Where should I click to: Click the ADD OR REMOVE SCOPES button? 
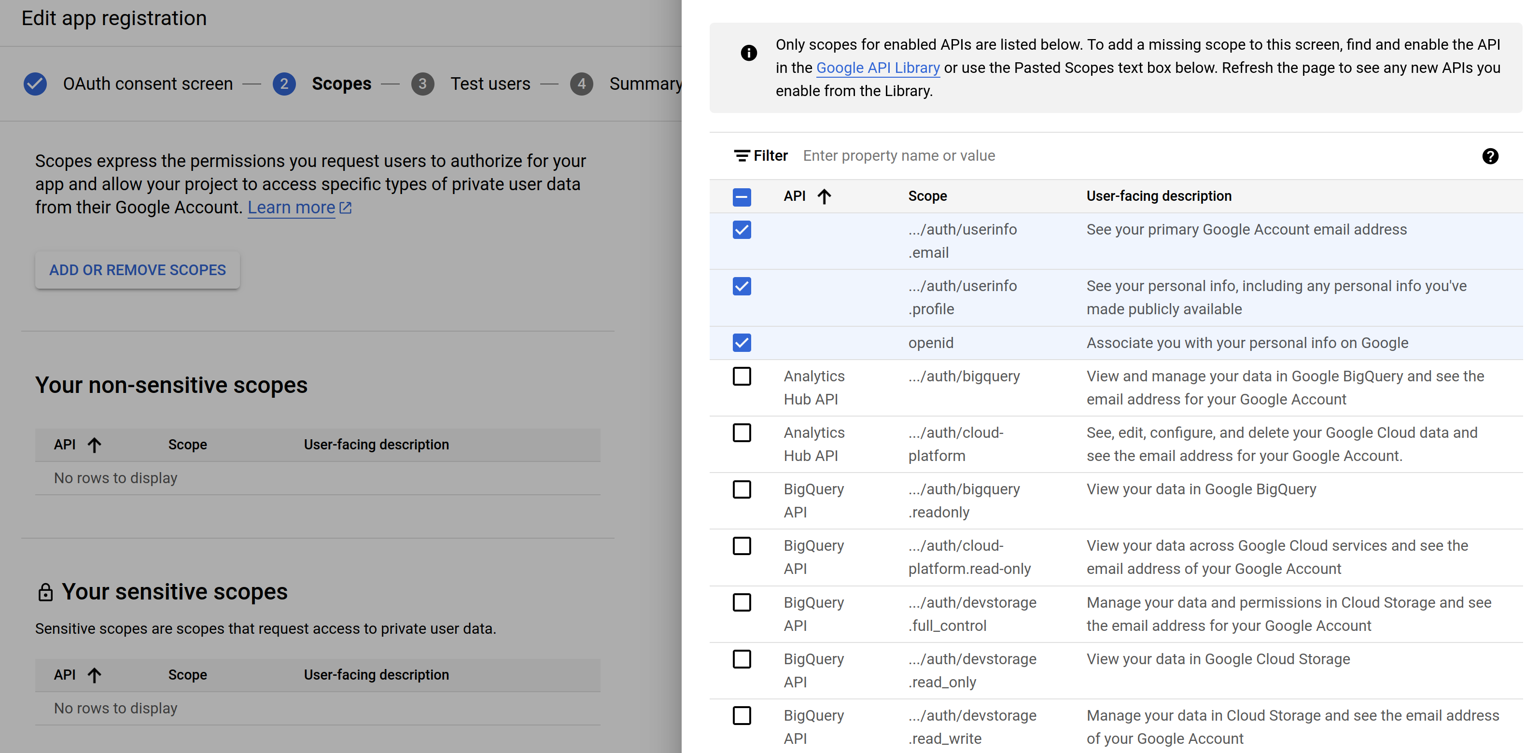coord(138,270)
